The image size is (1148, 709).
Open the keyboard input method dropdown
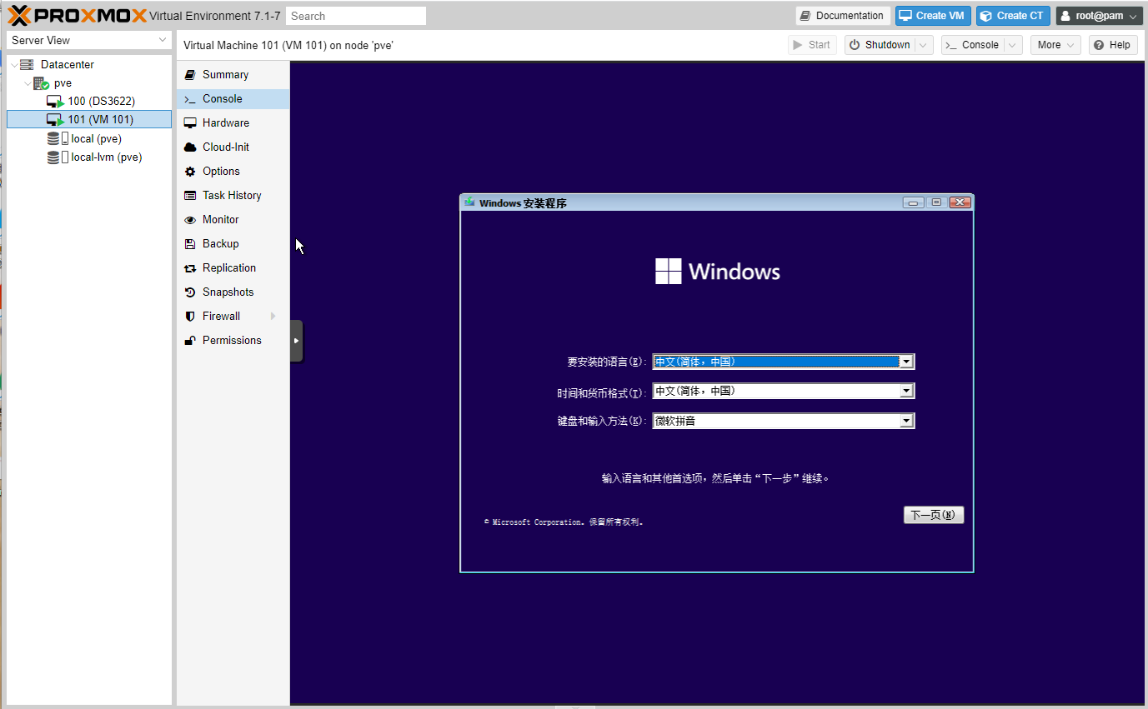(x=784, y=421)
